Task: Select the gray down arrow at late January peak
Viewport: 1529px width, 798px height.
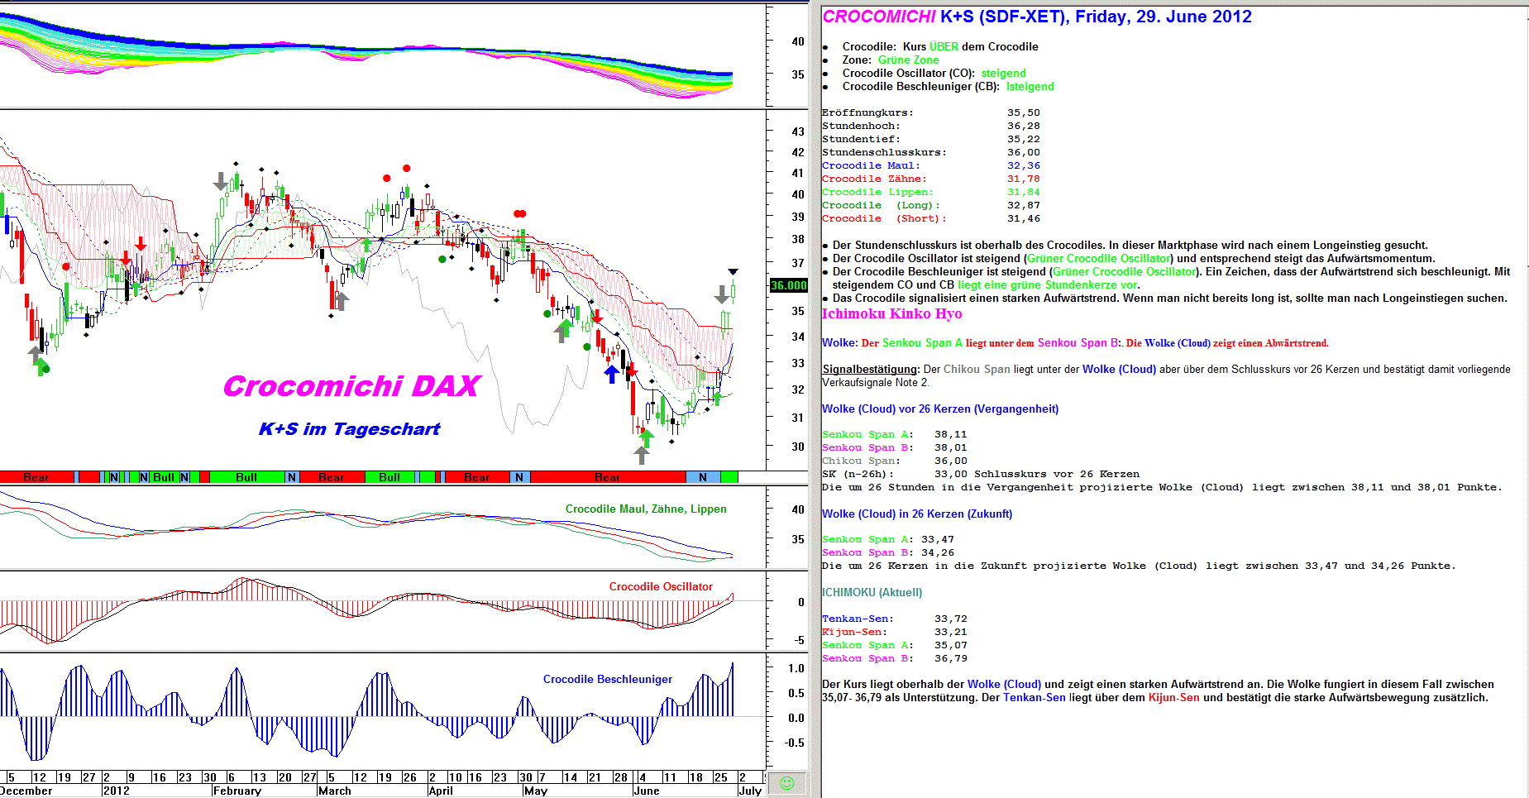Action: pyautogui.click(x=221, y=181)
